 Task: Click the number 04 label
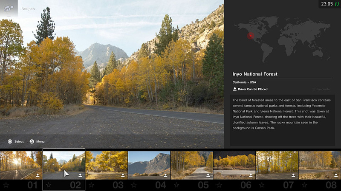pyautogui.click(x=161, y=185)
